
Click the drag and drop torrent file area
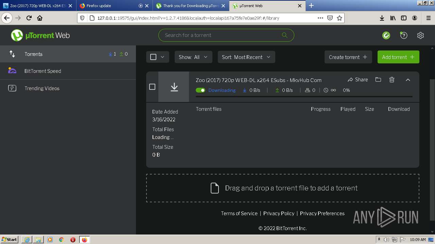(x=283, y=188)
